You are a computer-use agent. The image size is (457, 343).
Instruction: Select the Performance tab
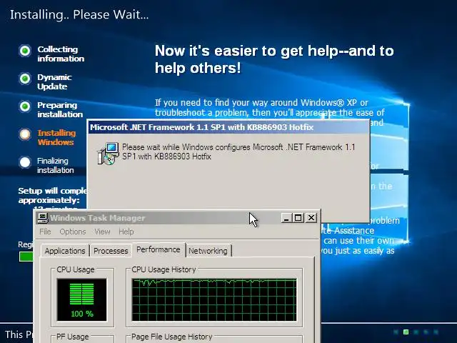[159, 249]
